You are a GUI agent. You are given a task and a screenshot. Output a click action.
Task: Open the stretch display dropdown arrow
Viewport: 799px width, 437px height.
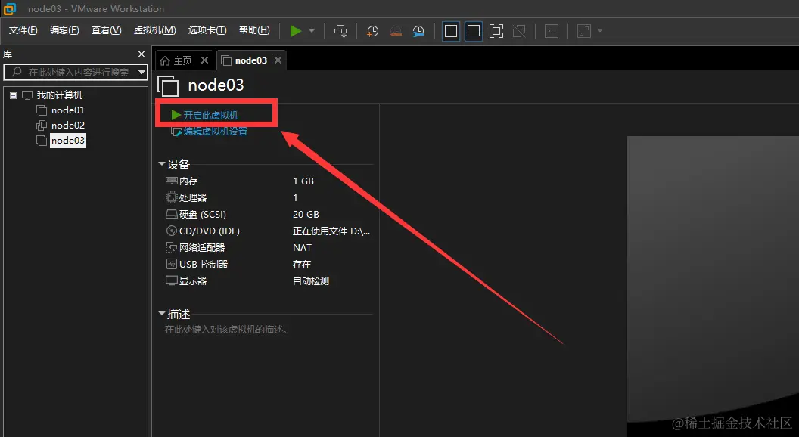[x=600, y=31]
